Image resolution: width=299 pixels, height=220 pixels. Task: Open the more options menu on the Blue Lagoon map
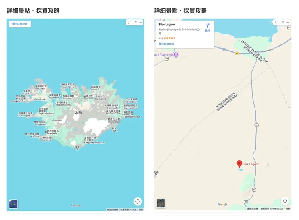(288, 22)
